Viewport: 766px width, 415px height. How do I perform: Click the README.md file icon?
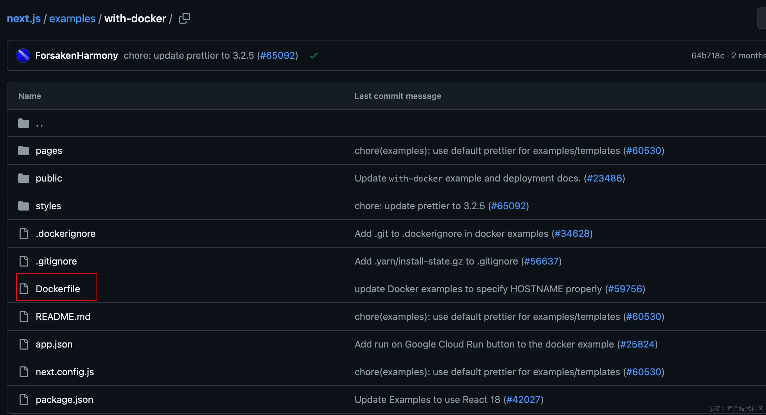24,316
